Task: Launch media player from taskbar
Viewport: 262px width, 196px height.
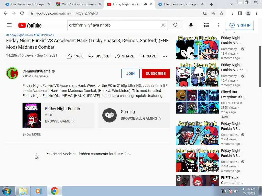Action: pos(38,191)
